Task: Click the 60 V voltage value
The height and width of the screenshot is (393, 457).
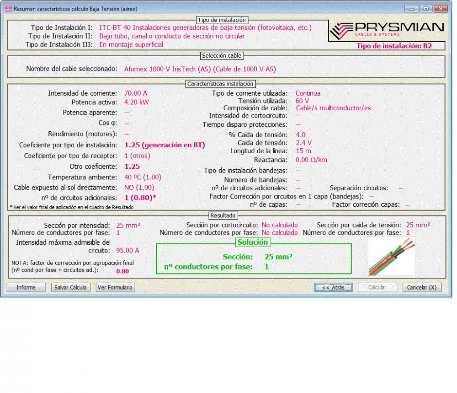Action: pos(302,101)
